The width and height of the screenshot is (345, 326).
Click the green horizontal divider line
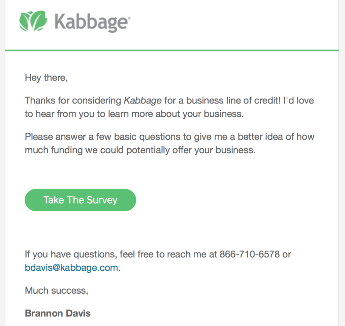point(172,51)
